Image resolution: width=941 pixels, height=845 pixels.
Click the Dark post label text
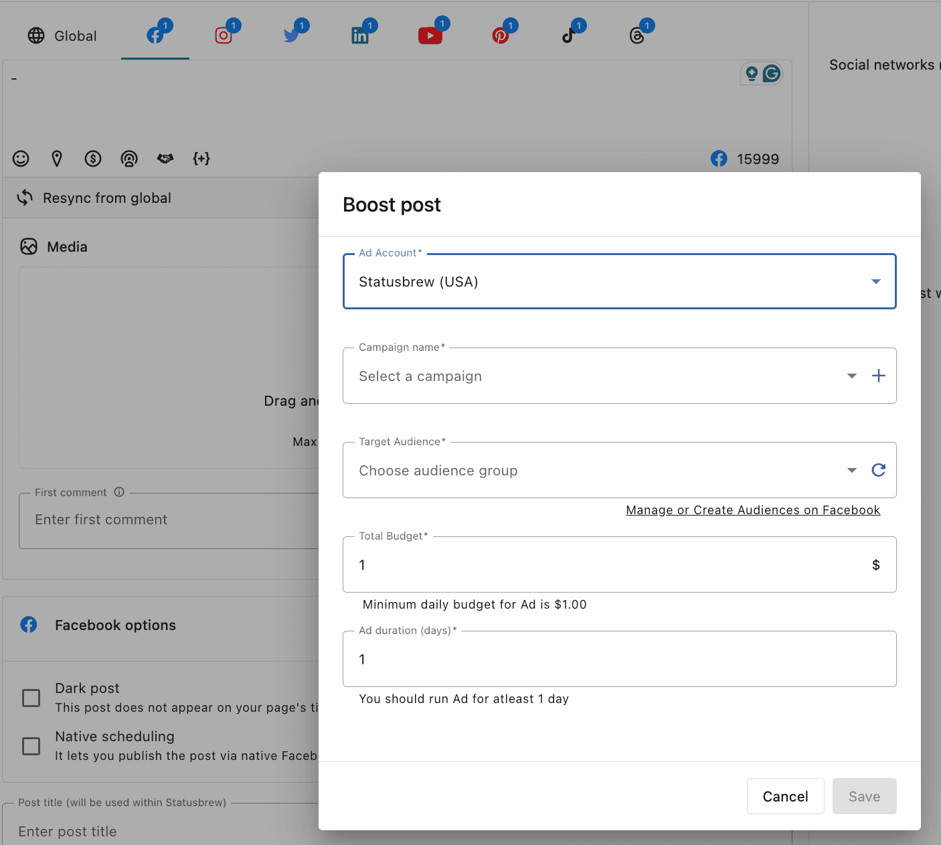click(x=87, y=688)
